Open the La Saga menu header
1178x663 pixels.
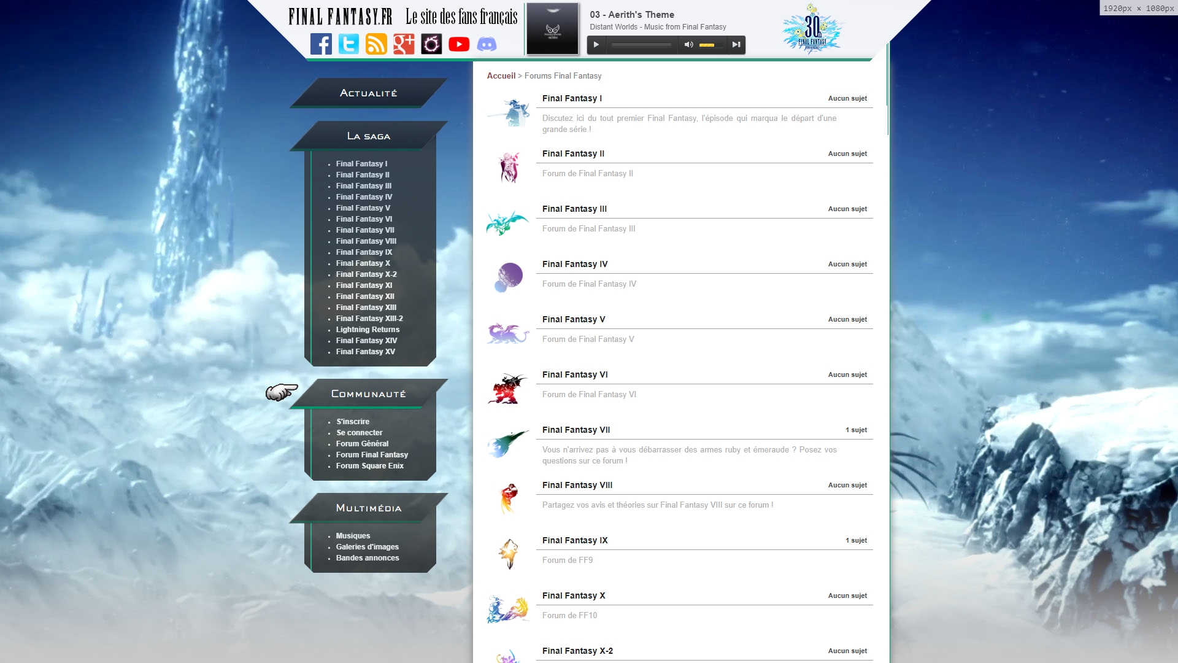(369, 136)
